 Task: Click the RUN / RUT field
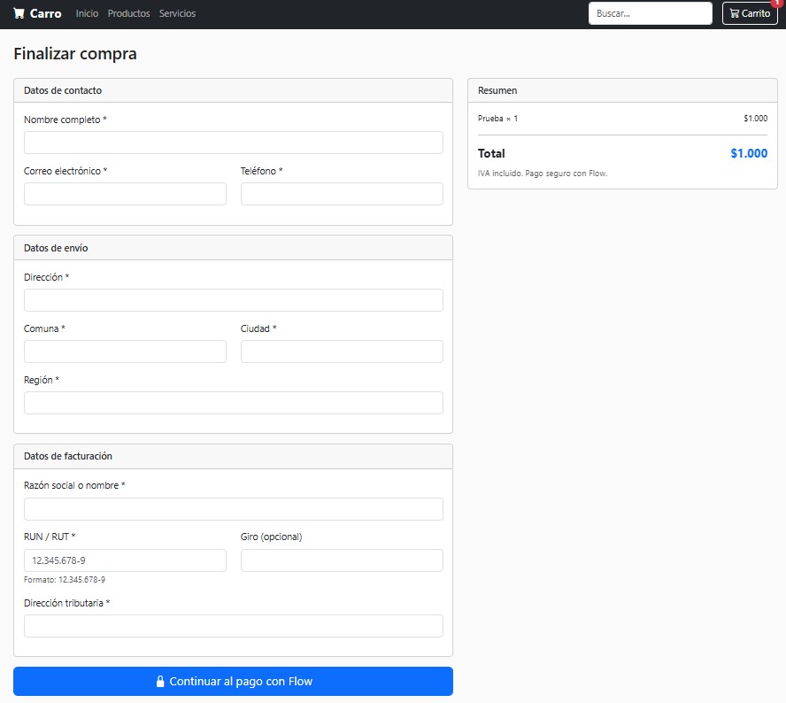pos(126,560)
